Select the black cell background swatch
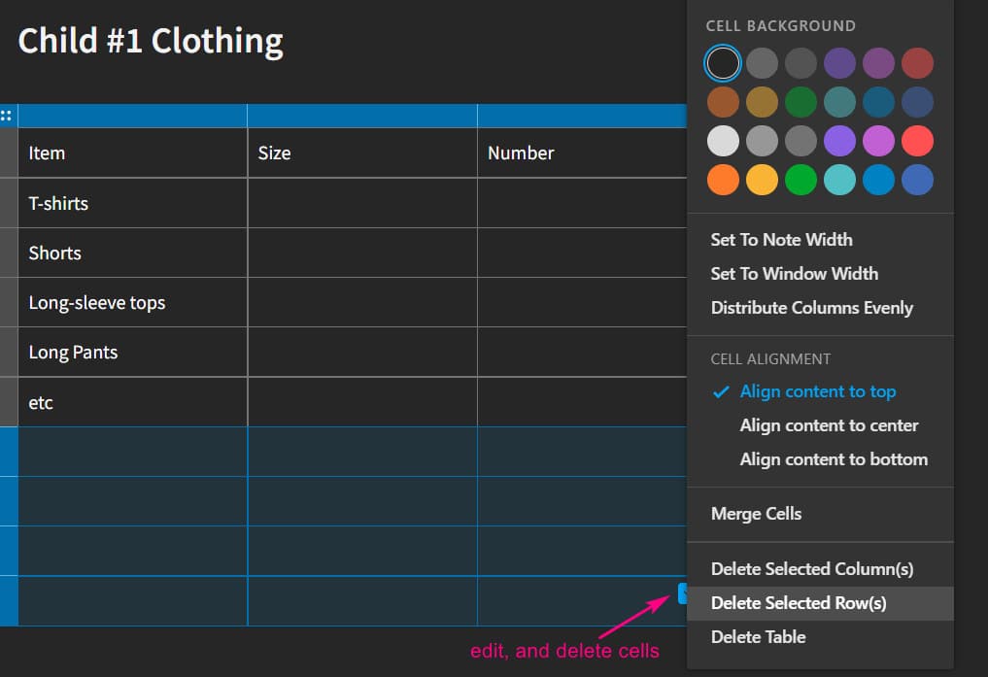This screenshot has height=677, width=988. pos(723,63)
